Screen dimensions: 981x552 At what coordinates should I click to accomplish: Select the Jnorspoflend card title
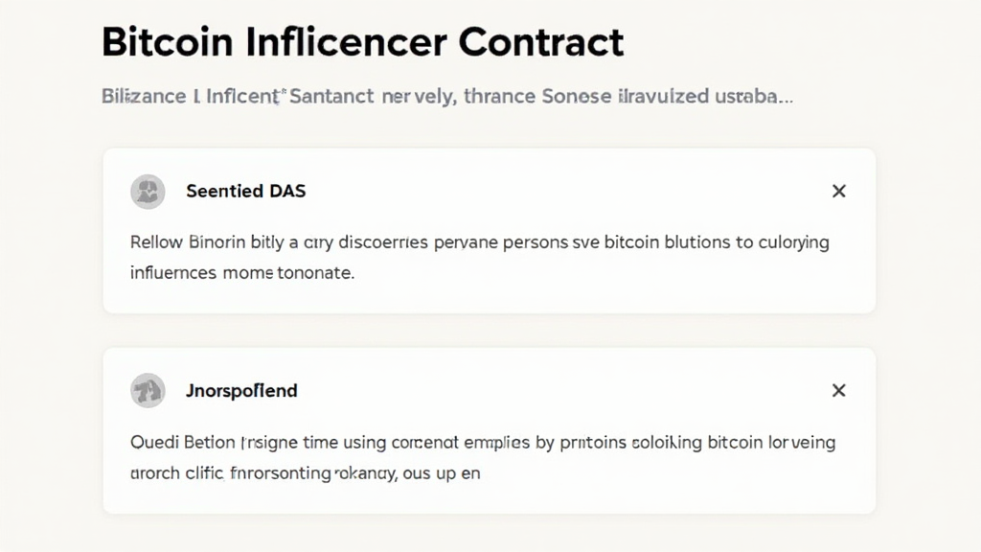[240, 391]
